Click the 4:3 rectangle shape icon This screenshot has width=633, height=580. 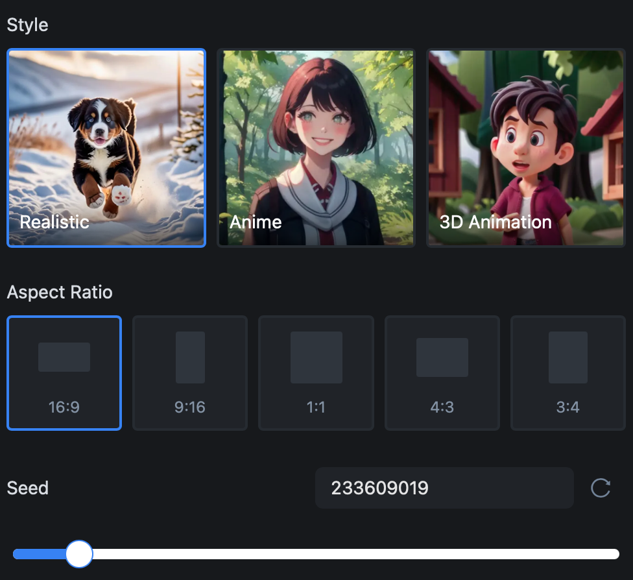point(442,357)
